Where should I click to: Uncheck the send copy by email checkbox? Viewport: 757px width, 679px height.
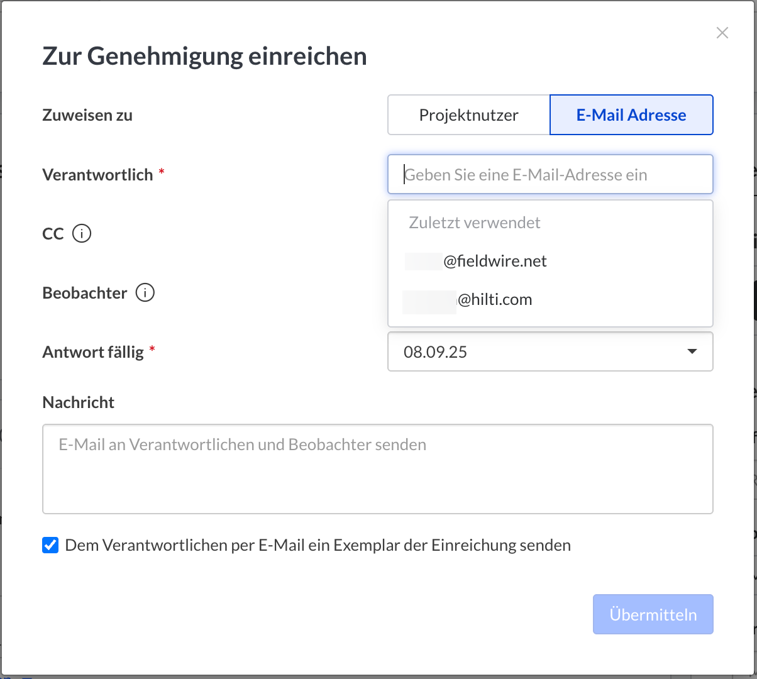(50, 545)
